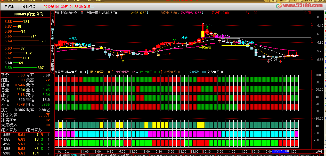Click the 净流入额 value 30.0万

[x=44, y=115]
